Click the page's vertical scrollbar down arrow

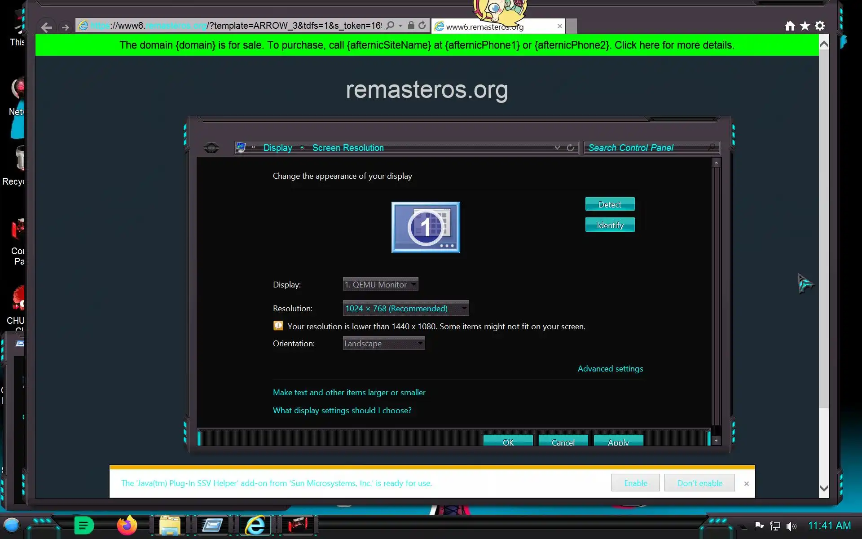tap(824, 489)
